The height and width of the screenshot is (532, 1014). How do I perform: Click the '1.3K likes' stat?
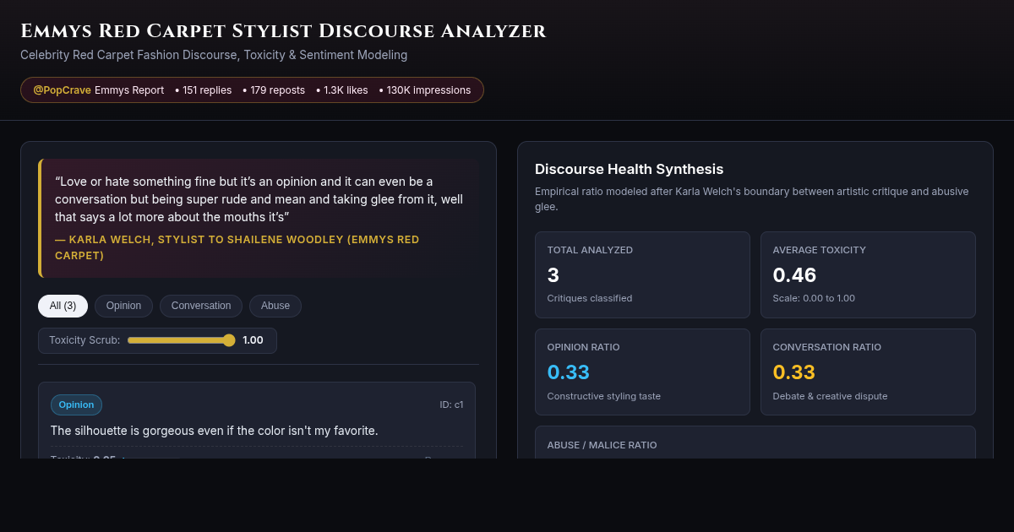342,90
